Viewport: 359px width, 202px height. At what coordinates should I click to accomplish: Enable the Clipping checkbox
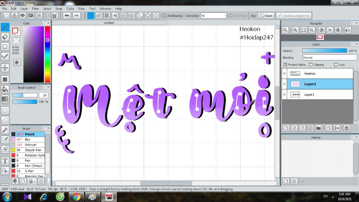coord(311,65)
